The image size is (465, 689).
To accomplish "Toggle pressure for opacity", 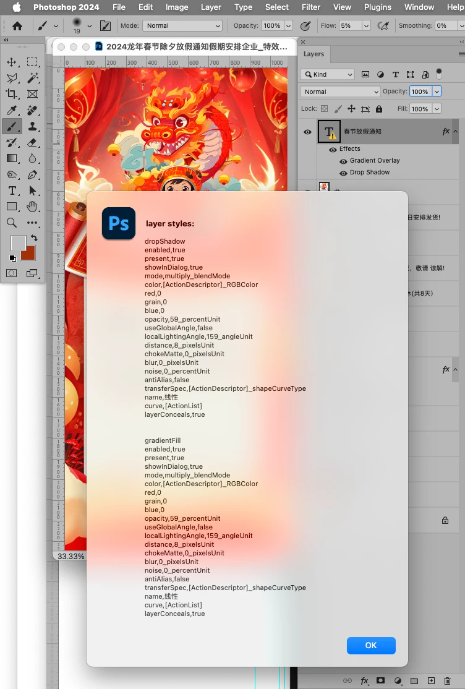I will (305, 26).
